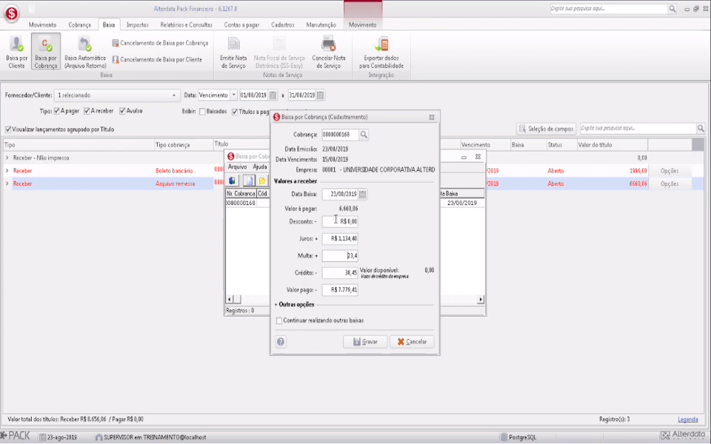Click Valor pago input field
The height and width of the screenshot is (444, 711).
point(340,290)
